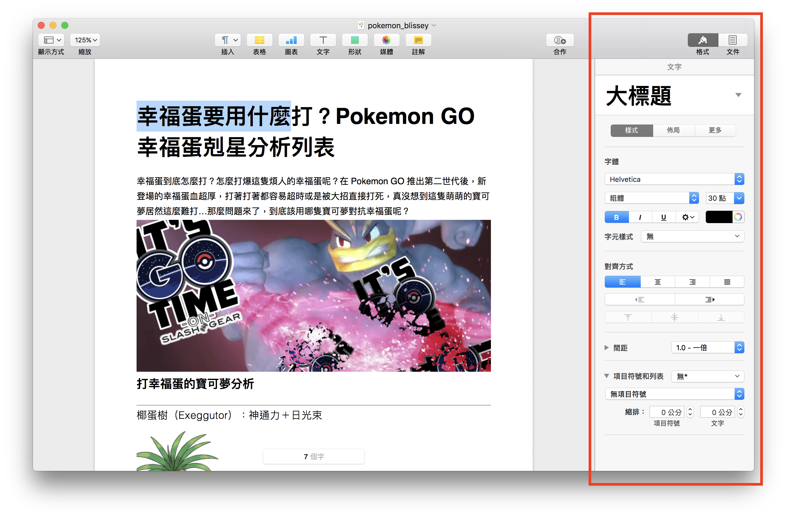Click the 30 點 font size field

[720, 198]
